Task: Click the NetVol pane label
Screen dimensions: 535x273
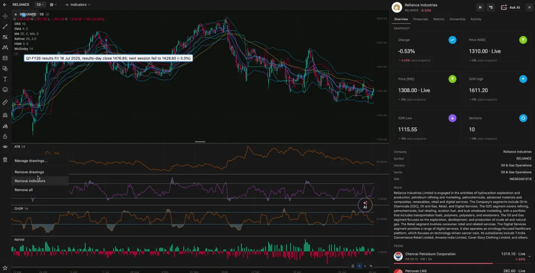Action: (19, 240)
